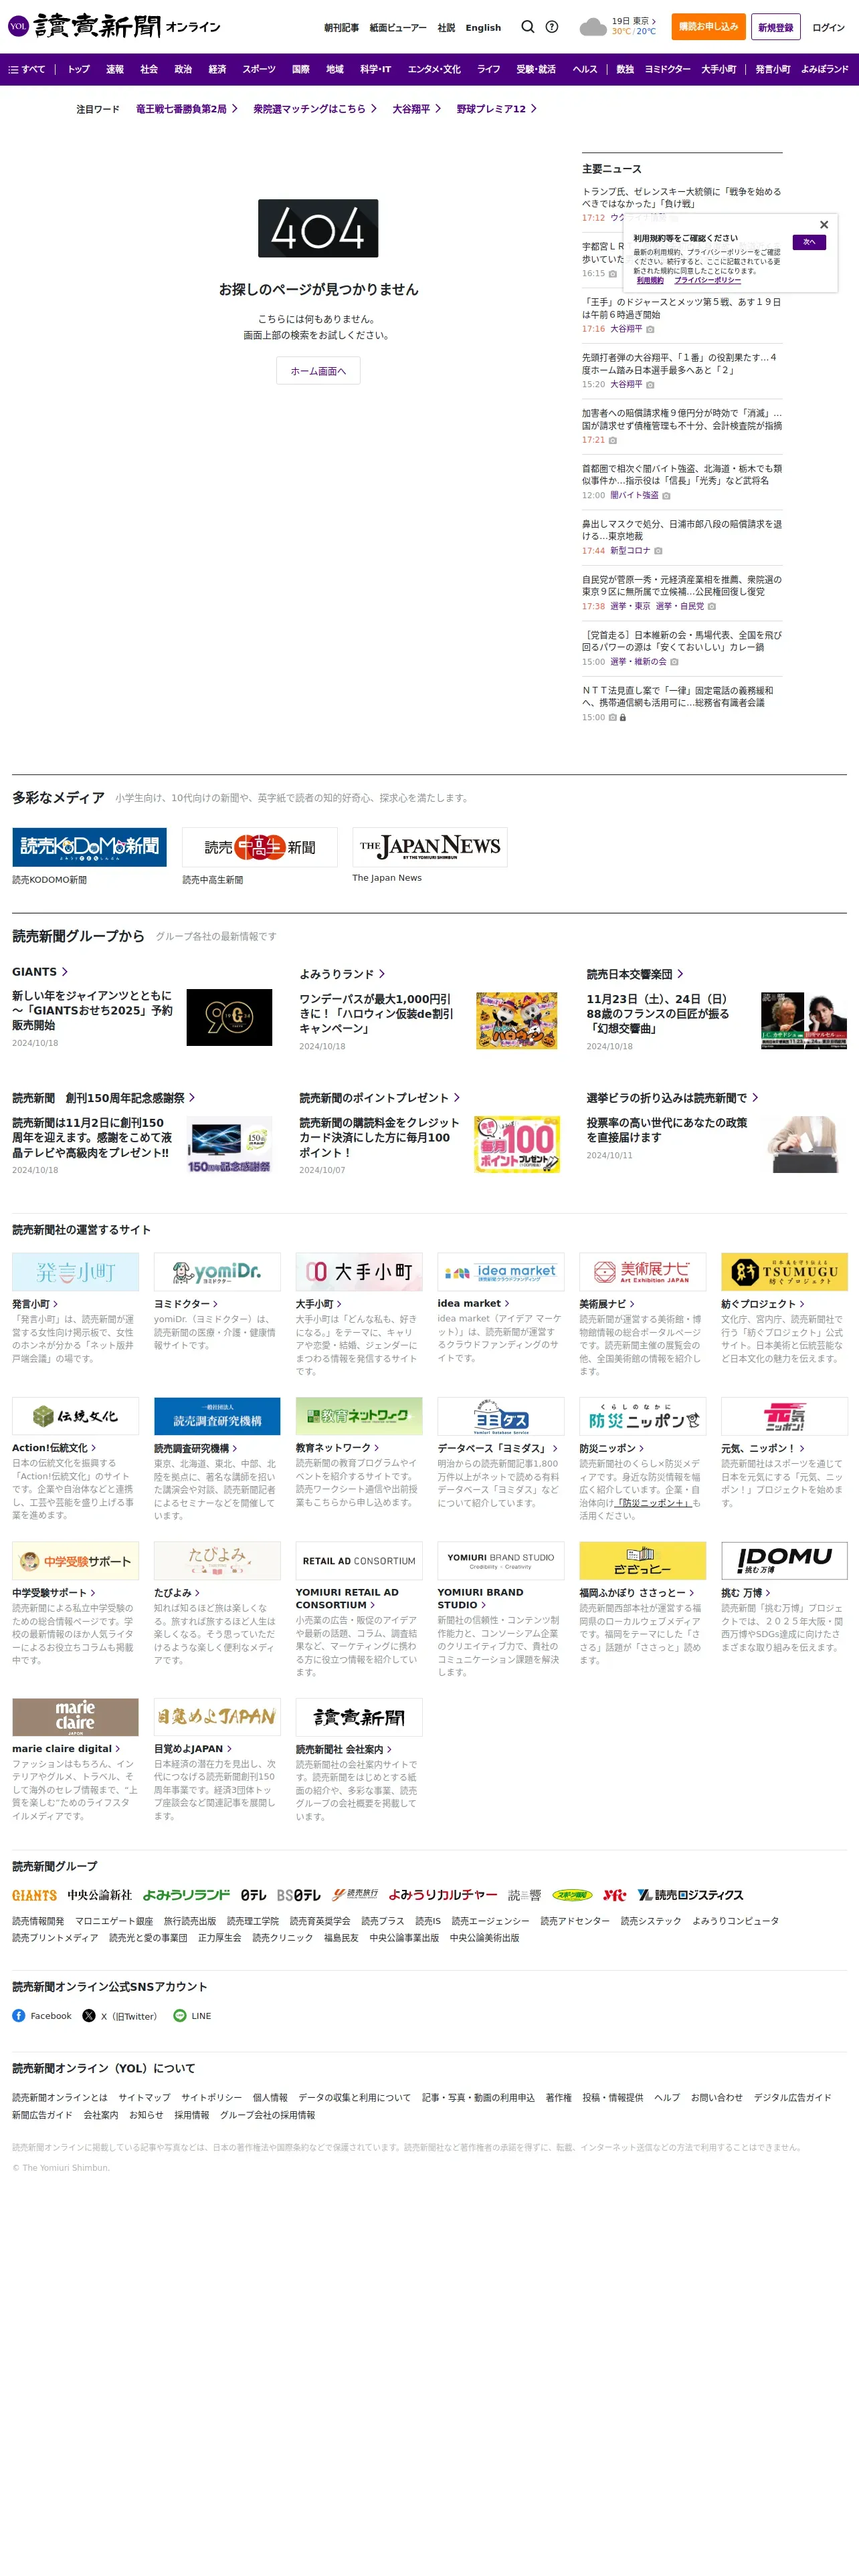The height and width of the screenshot is (2576, 859).
Task: Select the ヨミドクター nav item
Action: 667,69
